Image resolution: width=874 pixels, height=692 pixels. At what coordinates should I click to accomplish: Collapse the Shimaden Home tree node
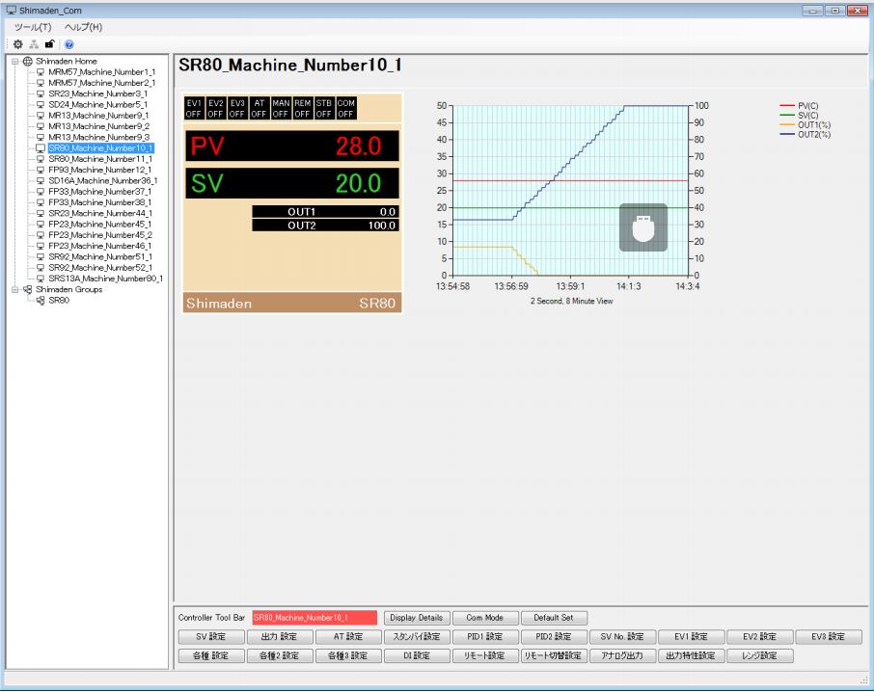[14, 62]
